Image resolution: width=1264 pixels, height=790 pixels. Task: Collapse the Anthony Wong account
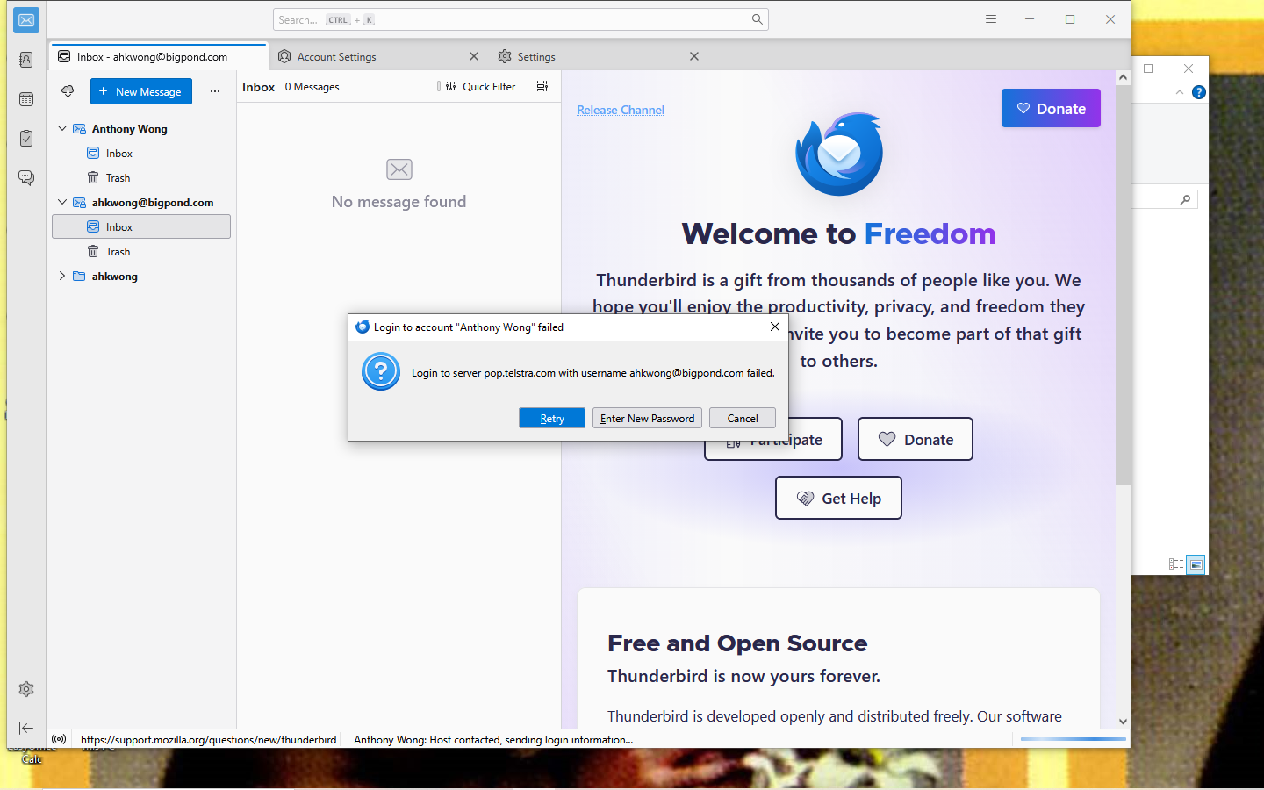pyautogui.click(x=62, y=128)
